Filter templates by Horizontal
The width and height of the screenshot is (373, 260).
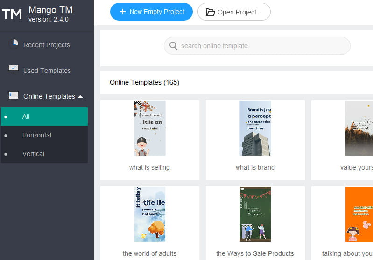click(x=44, y=135)
